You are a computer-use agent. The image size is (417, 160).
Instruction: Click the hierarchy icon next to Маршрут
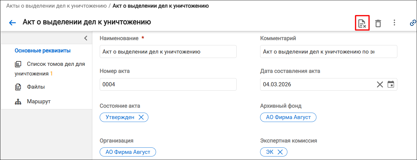click(18, 102)
